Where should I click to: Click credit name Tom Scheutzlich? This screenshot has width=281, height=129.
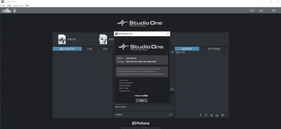coord(126,83)
